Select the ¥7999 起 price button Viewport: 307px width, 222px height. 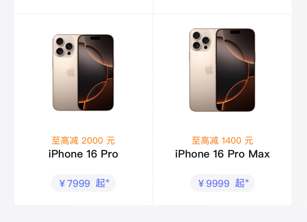pyautogui.click(x=84, y=183)
